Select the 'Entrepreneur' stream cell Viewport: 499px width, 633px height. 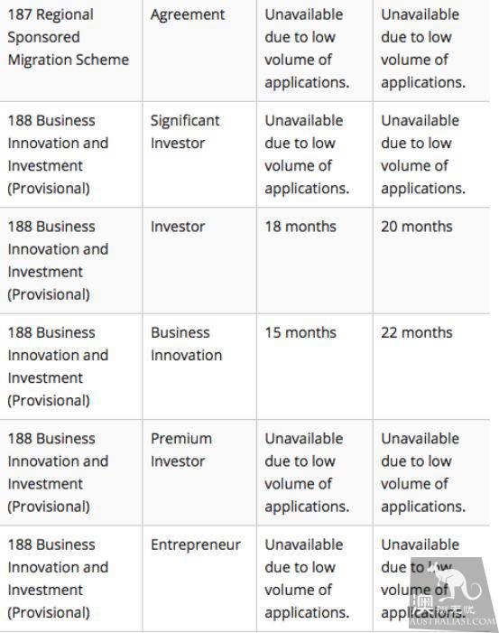click(199, 579)
